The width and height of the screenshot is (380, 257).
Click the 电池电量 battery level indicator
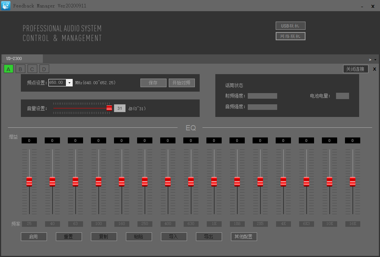[x=342, y=96]
